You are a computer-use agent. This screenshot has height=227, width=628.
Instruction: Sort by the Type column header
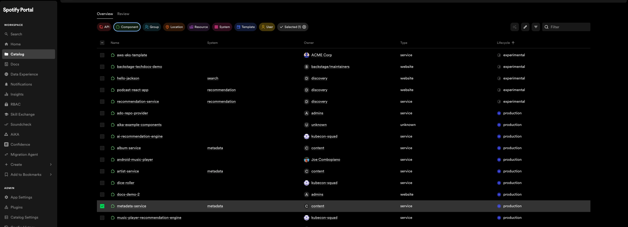pyautogui.click(x=404, y=43)
